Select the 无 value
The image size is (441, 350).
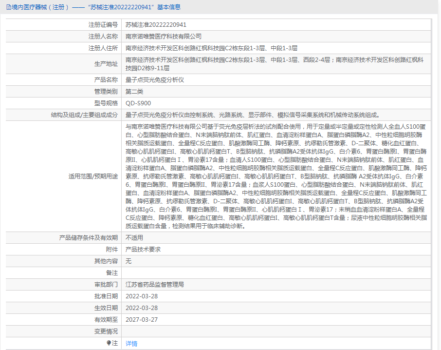[x=129, y=261]
